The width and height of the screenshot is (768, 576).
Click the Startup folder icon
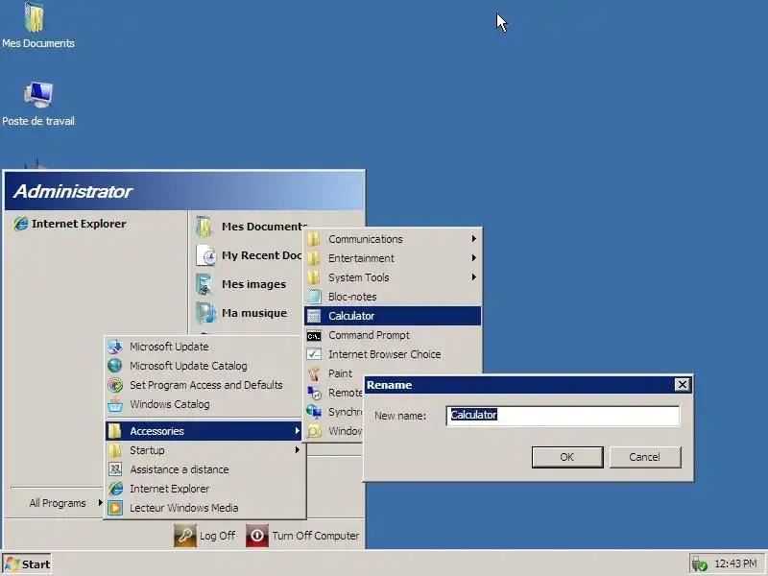(115, 450)
